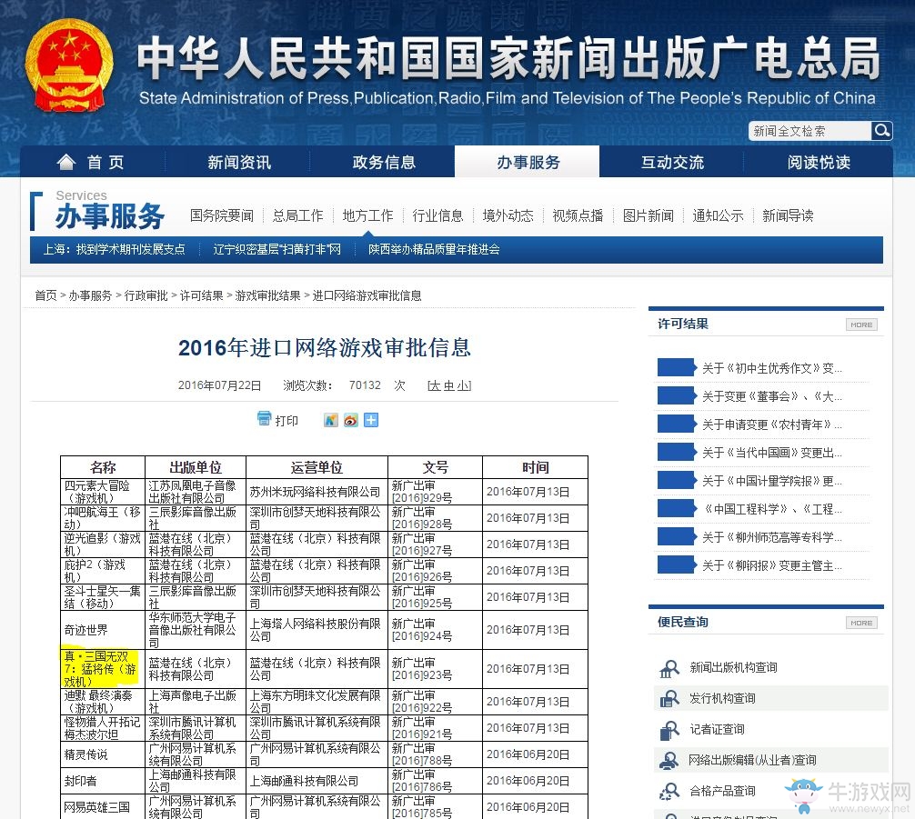This screenshot has width=915, height=819.
Task: Open 新闻导读 submenu link
Action: coord(788,215)
